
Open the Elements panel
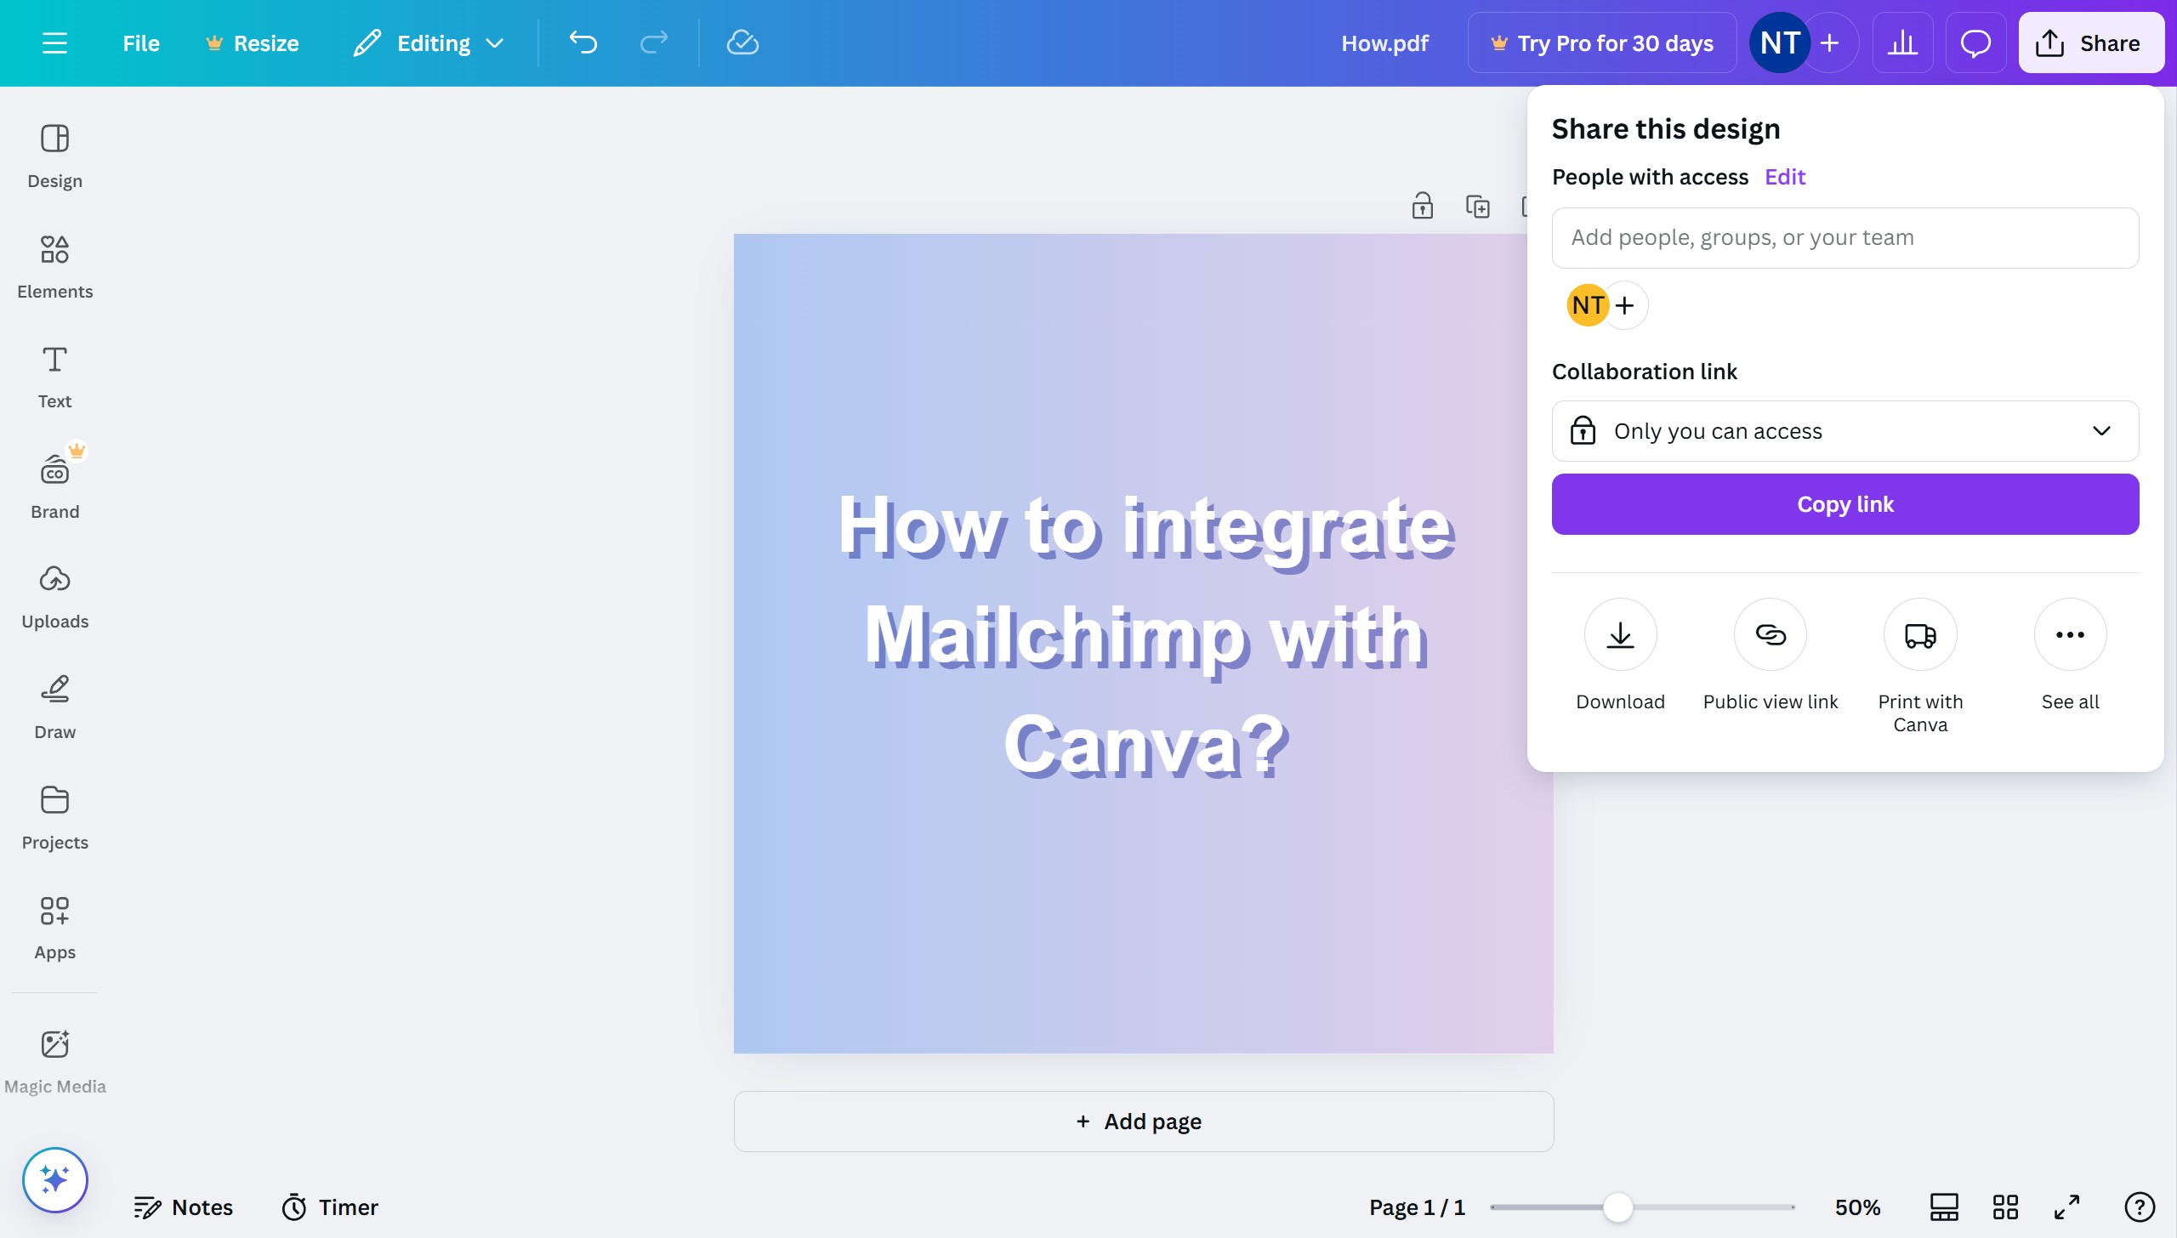coord(54,266)
